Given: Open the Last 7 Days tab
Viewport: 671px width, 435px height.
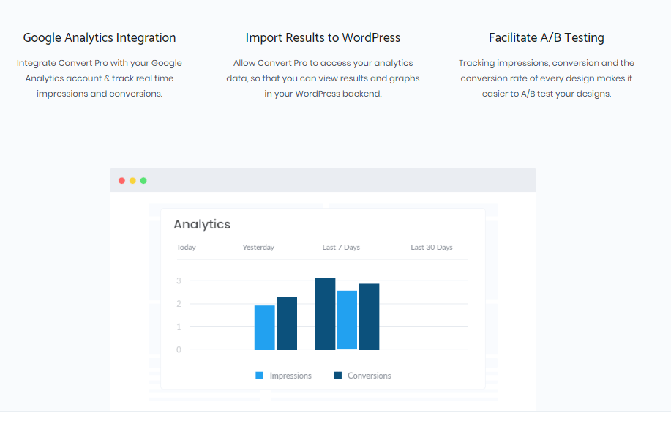Looking at the screenshot, I should pos(341,247).
